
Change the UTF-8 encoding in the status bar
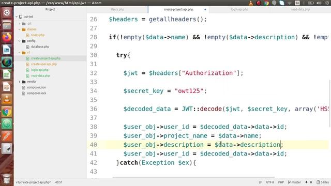pos(270,182)
